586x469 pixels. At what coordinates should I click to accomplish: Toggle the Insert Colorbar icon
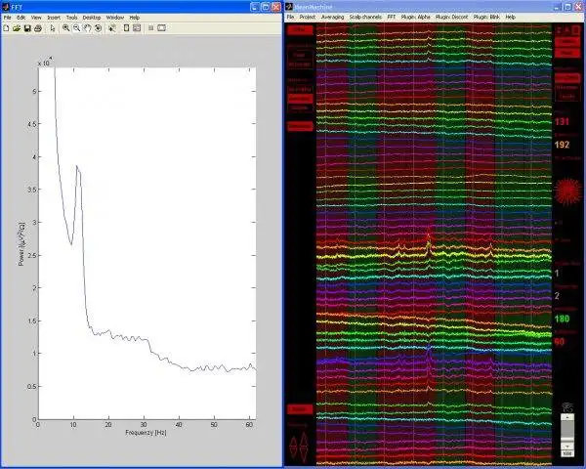pos(127,28)
